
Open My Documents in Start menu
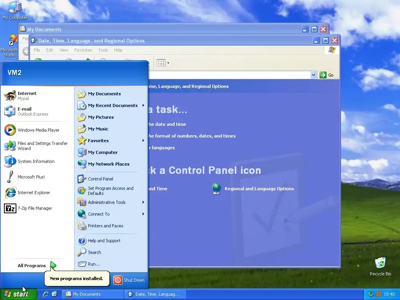[x=111, y=94]
